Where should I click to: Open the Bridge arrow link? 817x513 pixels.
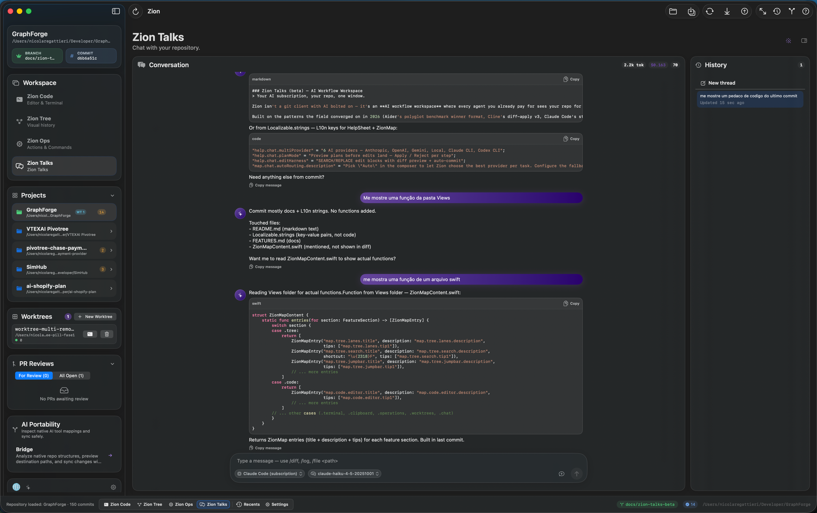(110, 455)
